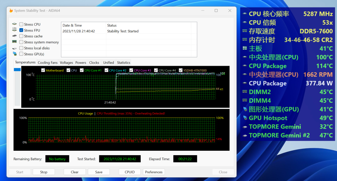The image size is (337, 181).
Task: Click the icon beside 中央处理器(CPU) 1662 RPM
Action: [x=245, y=74]
